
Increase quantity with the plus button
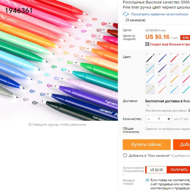tap(169, 119)
